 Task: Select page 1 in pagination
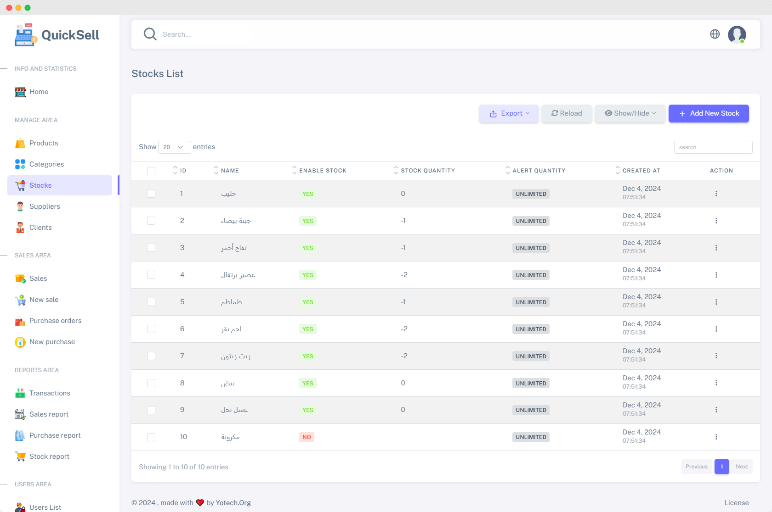coord(722,467)
